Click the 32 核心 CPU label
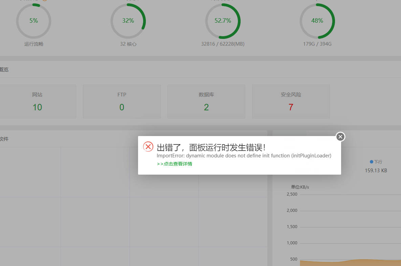This screenshot has height=266, width=401. [128, 44]
